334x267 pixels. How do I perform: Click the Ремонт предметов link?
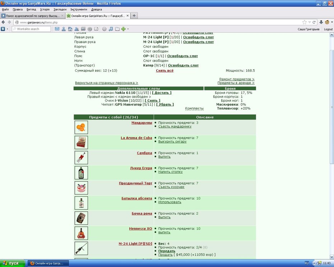click(237, 79)
